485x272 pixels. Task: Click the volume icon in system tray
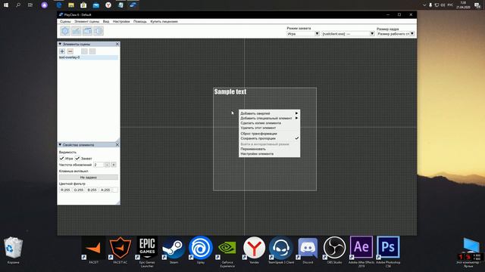click(443, 5)
